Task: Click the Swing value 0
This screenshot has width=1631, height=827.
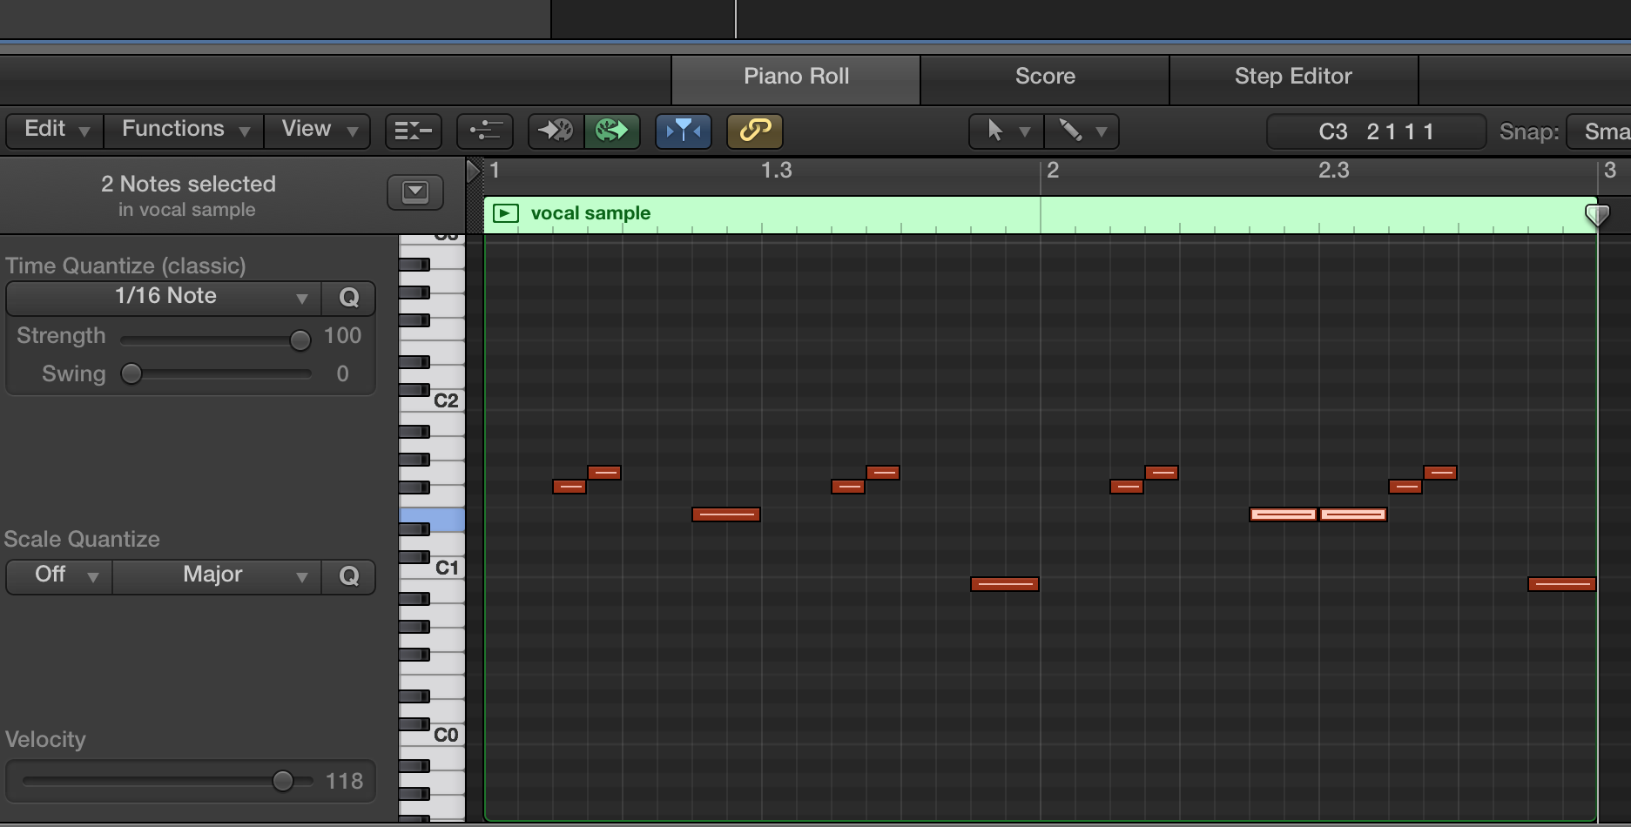Action: [342, 374]
